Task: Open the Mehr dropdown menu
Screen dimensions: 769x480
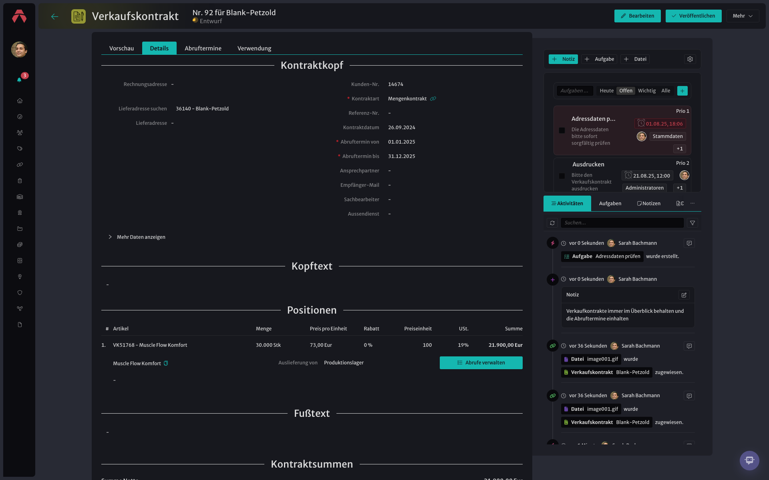Action: 743,16
